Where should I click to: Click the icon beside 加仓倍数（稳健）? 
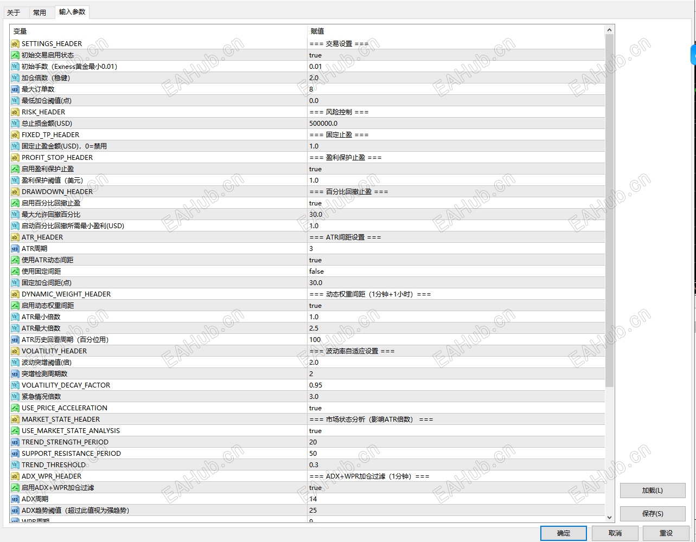(x=15, y=78)
